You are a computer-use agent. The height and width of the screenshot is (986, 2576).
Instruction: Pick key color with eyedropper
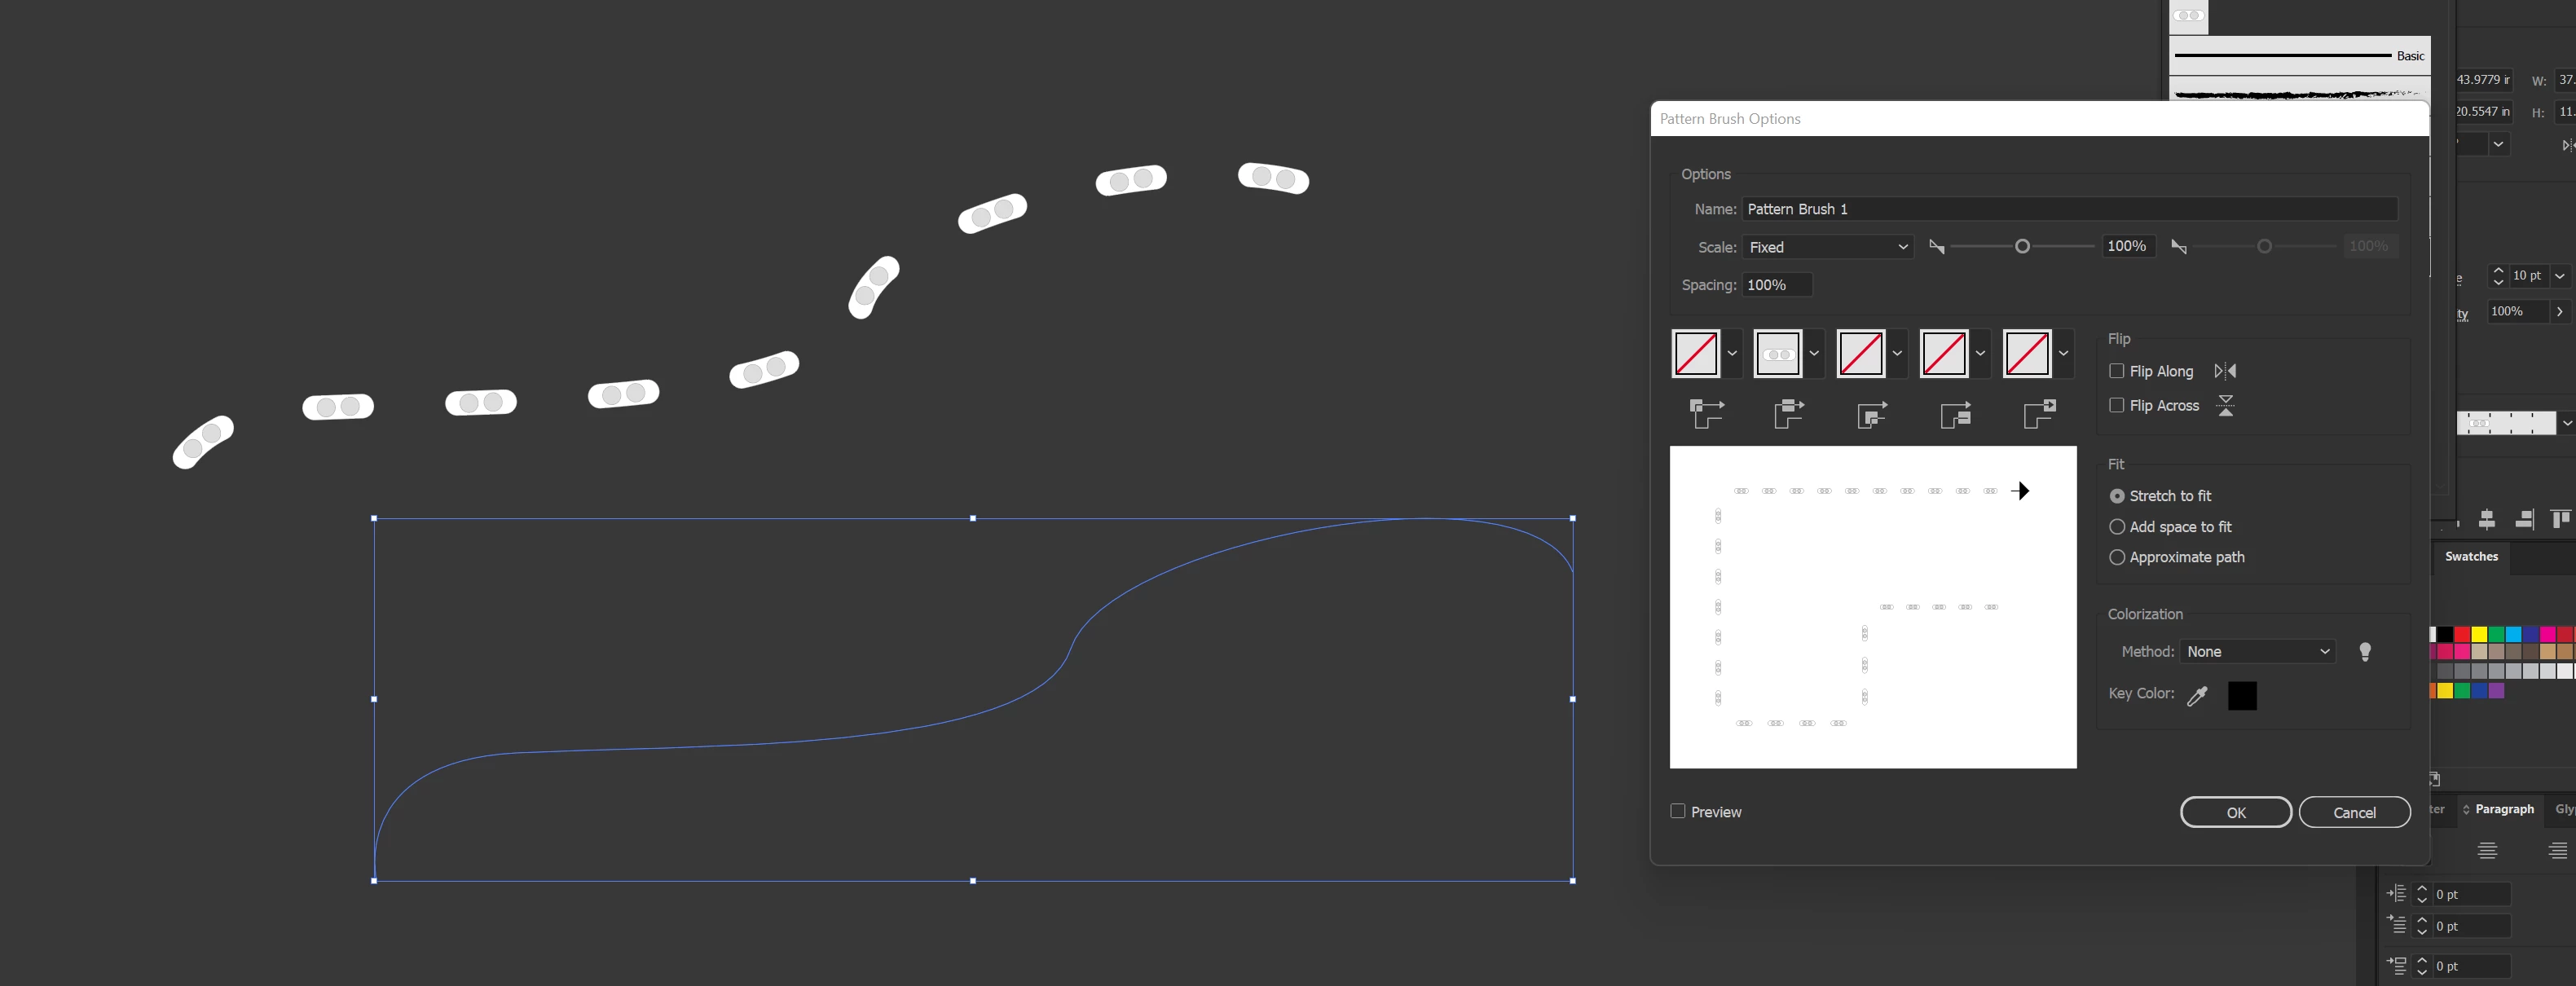(x=2197, y=696)
